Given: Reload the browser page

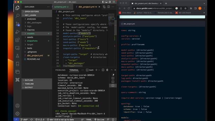Looking at the screenshot, I should [129, 8].
